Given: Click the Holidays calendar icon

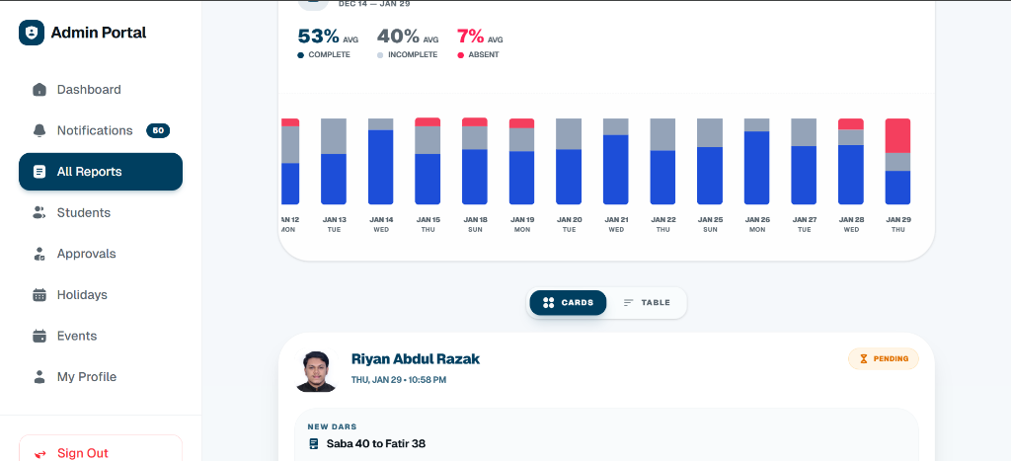Looking at the screenshot, I should [x=39, y=295].
